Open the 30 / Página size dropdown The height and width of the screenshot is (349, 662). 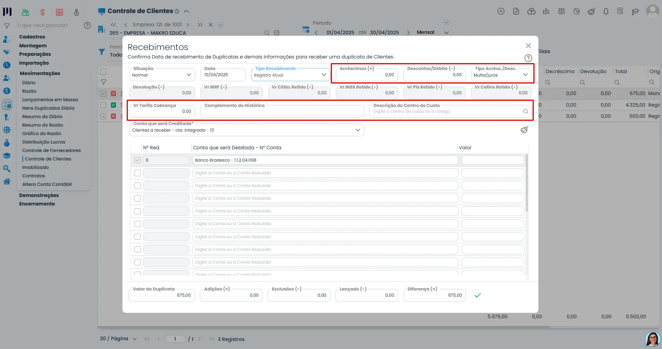[x=135, y=339]
